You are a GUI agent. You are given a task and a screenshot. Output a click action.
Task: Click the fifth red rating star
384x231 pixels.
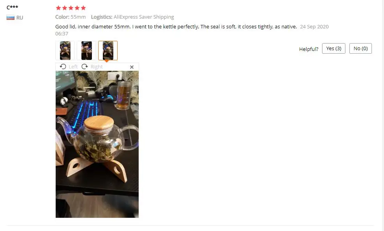pyautogui.click(x=83, y=8)
